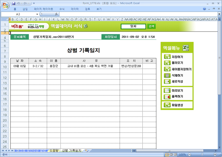
Task: Expand the formula bar
Action: click(219, 14)
